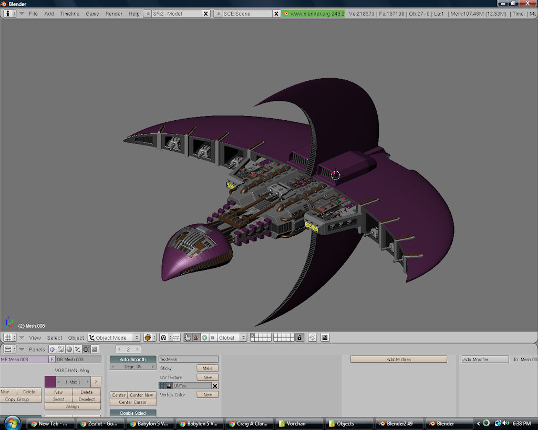
Task: Click the swirl icon beside the padlock
Action: tap(312, 338)
